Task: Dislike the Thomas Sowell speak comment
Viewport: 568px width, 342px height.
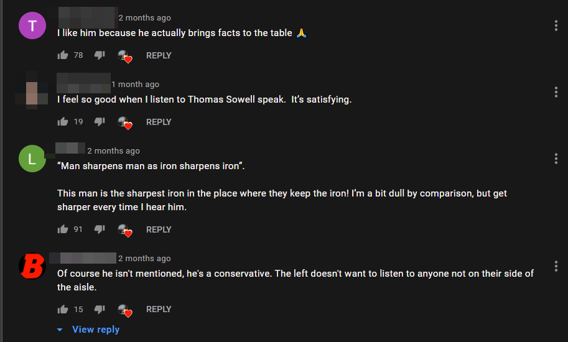Action: 99,122
